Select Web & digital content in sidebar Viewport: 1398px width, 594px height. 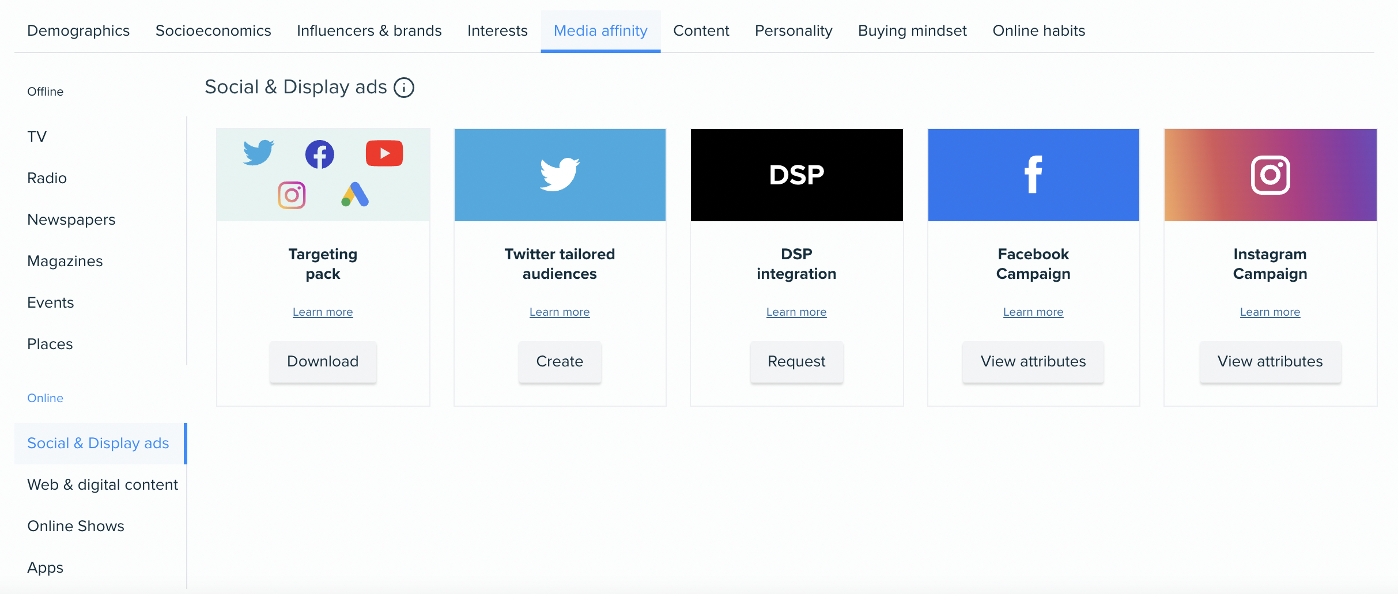click(103, 485)
